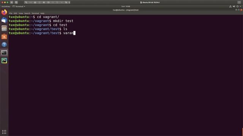Open the Help menu

coord(43,14)
